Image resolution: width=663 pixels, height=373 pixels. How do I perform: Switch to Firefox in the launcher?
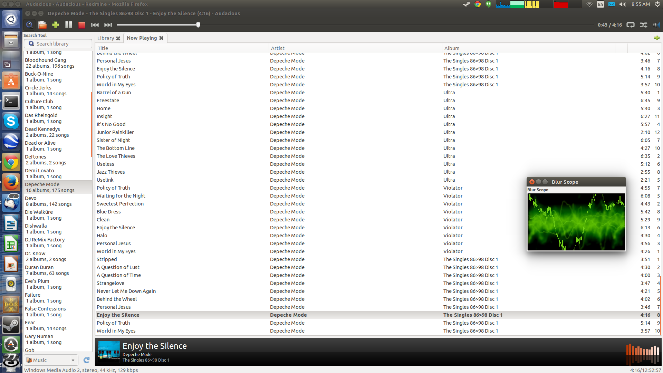click(x=11, y=182)
